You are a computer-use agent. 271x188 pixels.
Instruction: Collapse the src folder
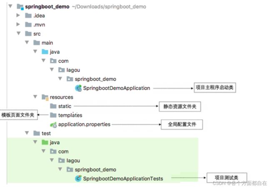[18, 34]
